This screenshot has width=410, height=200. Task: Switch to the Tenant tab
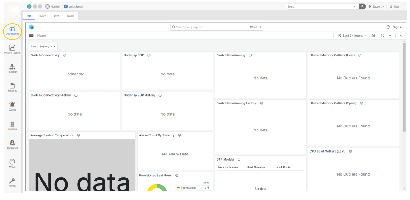(70, 16)
